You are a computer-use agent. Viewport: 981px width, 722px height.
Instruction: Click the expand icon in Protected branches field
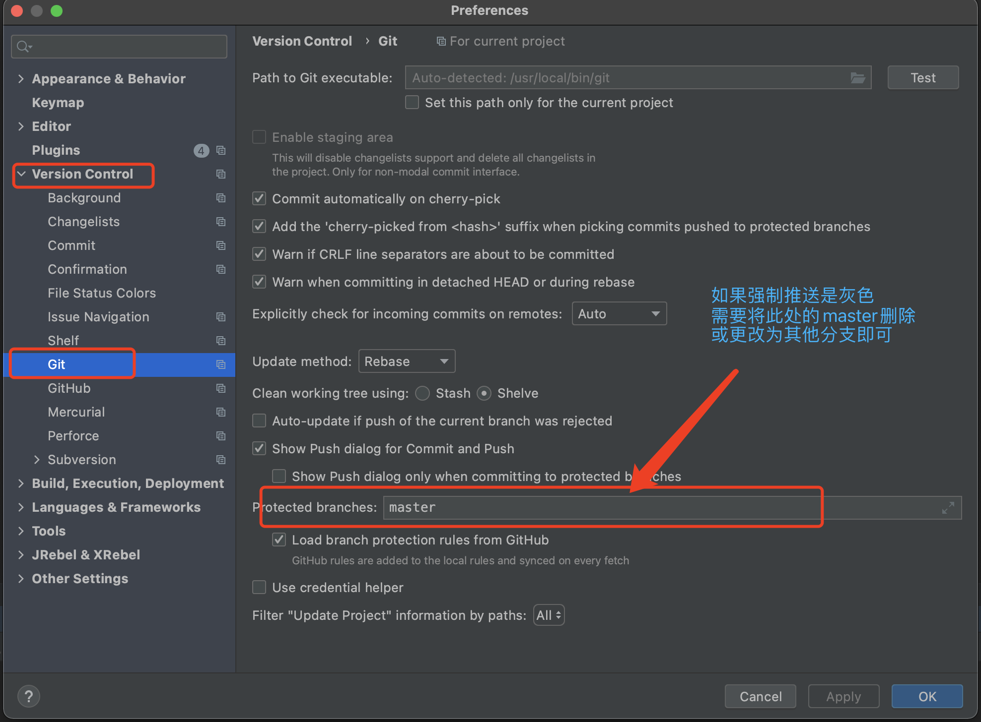click(948, 508)
